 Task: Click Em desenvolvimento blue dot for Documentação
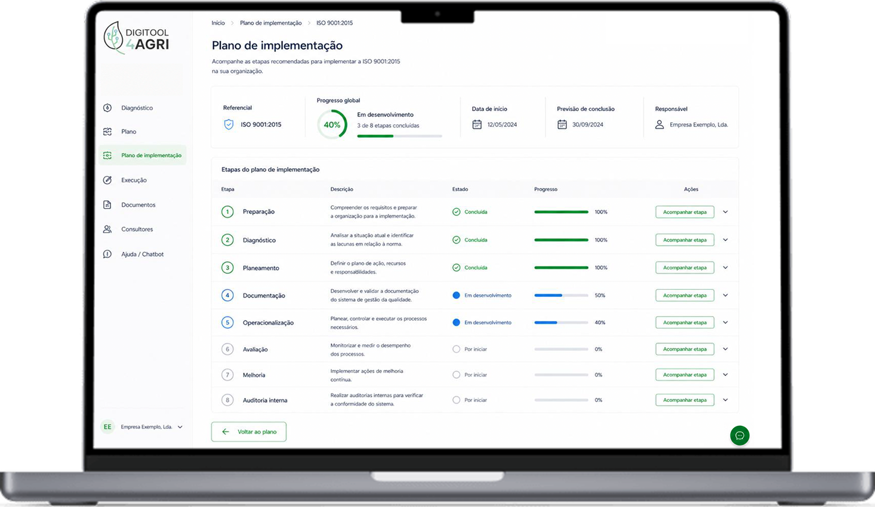click(x=457, y=295)
